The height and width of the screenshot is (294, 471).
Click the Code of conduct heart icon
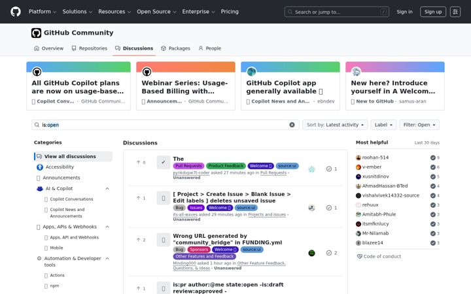click(359, 257)
